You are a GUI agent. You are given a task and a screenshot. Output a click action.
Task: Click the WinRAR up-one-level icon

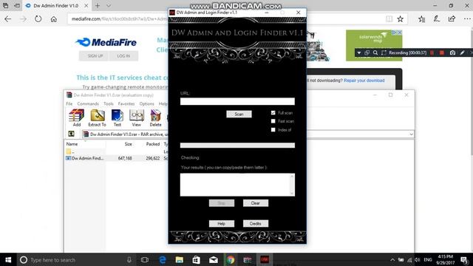click(x=71, y=134)
